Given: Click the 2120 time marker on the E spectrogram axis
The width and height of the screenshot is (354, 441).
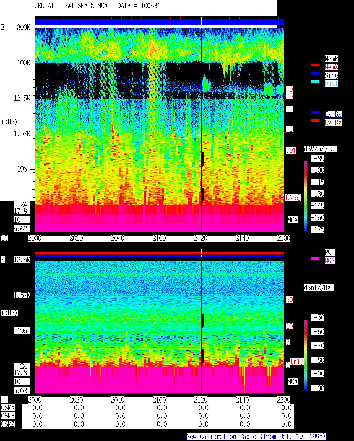Looking at the screenshot, I should (201, 238).
